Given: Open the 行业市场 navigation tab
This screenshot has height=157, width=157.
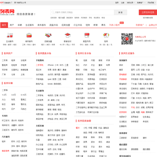Looking at the screenshot, I should [x=78, y=25].
